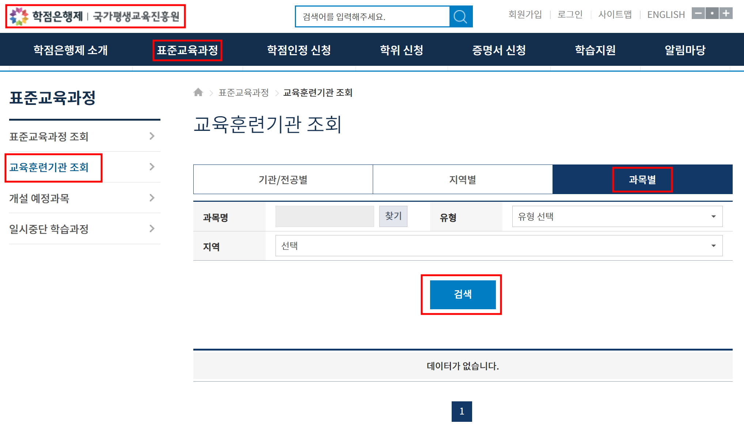The height and width of the screenshot is (439, 744).
Task: Reset font size with the middle dot icon
Action: click(x=712, y=13)
